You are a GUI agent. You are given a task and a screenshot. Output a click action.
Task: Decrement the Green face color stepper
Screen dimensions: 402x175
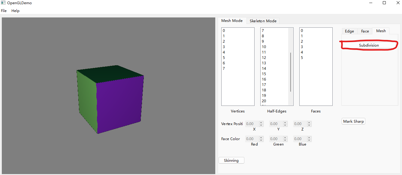pos(285,140)
